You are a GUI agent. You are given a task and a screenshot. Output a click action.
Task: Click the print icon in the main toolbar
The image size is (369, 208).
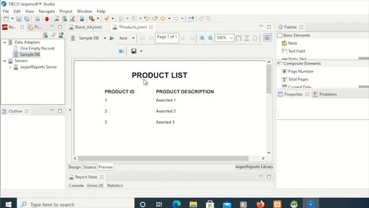click(x=37, y=18)
